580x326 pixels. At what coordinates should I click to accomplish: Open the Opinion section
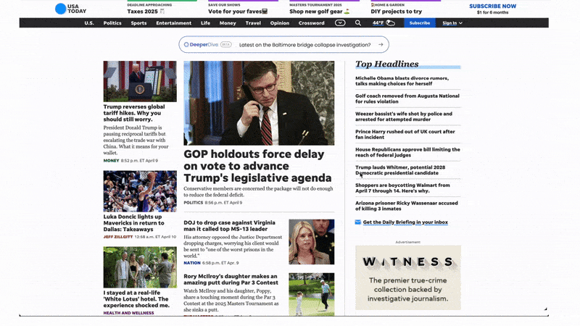pyautogui.click(x=280, y=23)
